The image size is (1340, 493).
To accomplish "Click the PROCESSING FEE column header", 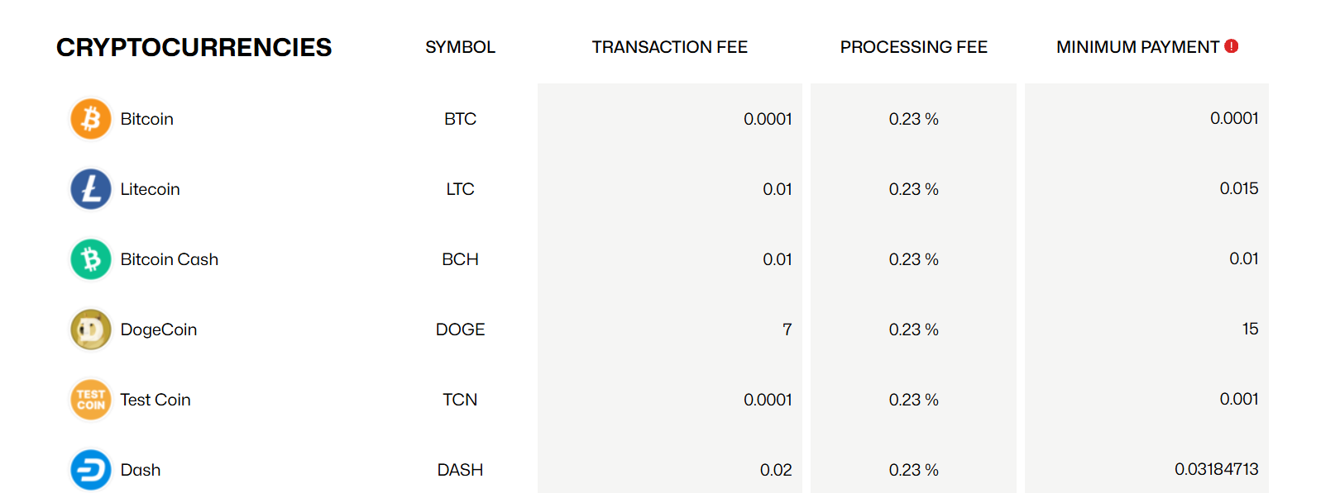I will [913, 47].
